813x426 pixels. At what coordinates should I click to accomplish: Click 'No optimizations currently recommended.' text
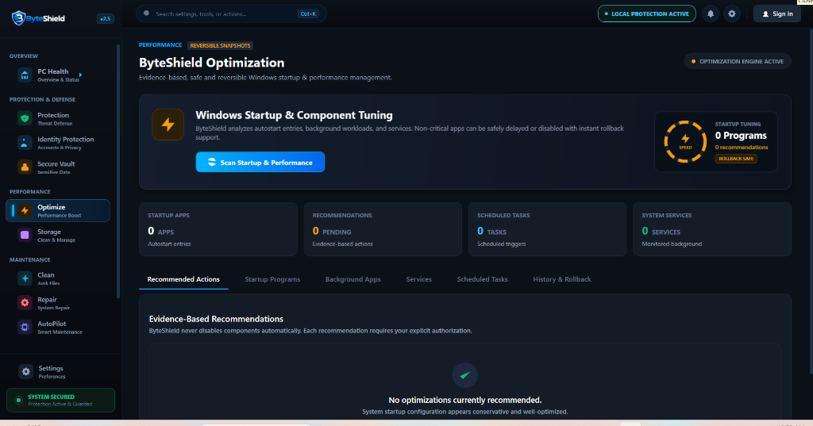pyautogui.click(x=465, y=400)
